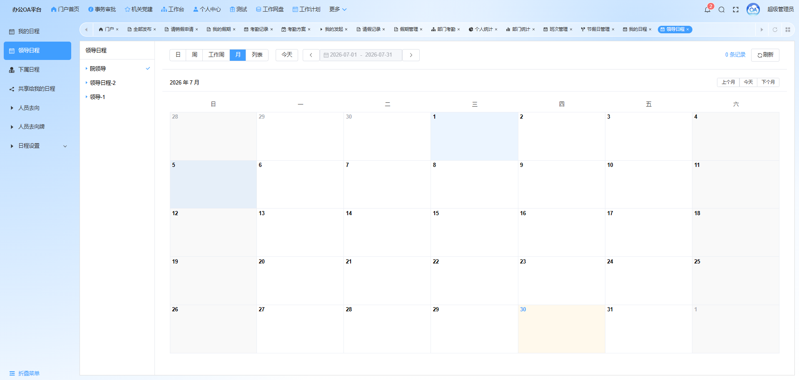Expand 领导-1 tree node
The image size is (799, 380).
[87, 97]
